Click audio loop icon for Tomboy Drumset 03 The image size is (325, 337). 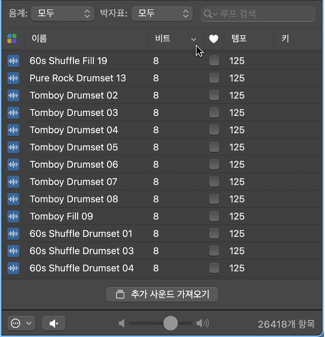(13, 112)
